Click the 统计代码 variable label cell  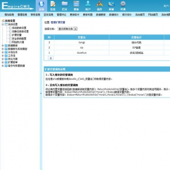coord(137,42)
